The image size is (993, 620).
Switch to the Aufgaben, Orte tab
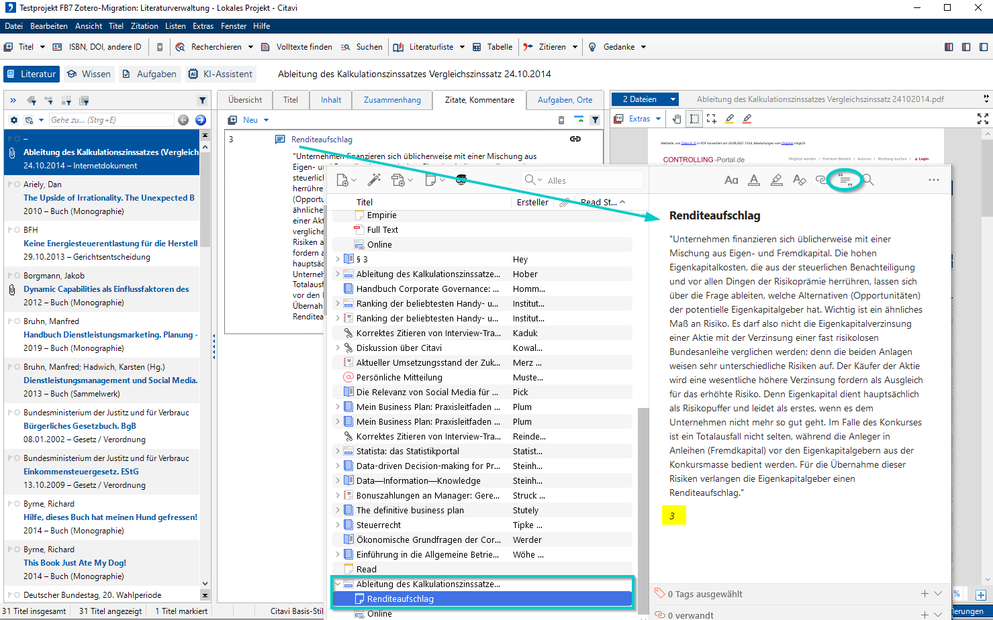565,100
